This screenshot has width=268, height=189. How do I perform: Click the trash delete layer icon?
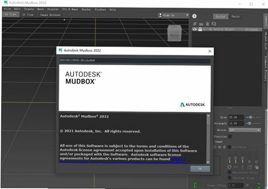click(207, 24)
